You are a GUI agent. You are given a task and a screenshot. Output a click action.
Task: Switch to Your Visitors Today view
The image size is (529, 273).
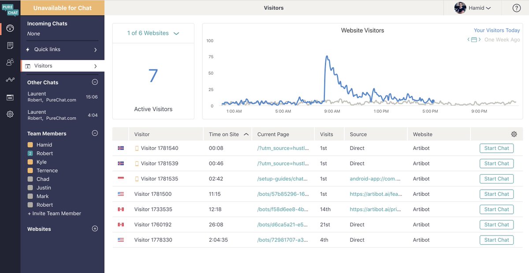pos(497,30)
